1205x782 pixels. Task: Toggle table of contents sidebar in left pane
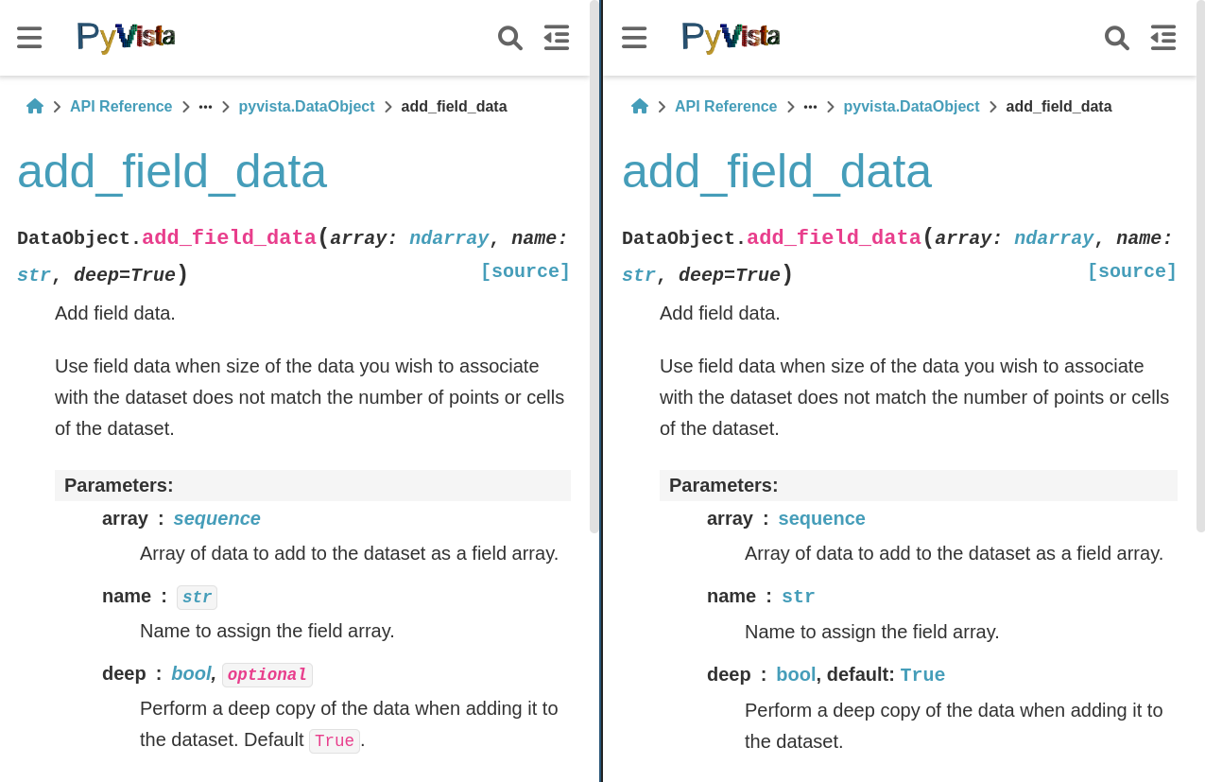(557, 38)
